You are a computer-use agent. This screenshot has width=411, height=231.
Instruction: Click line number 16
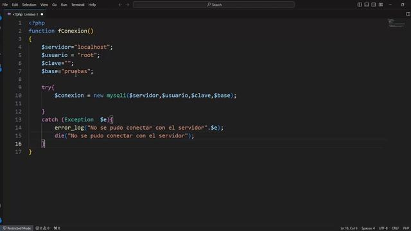tap(19, 144)
